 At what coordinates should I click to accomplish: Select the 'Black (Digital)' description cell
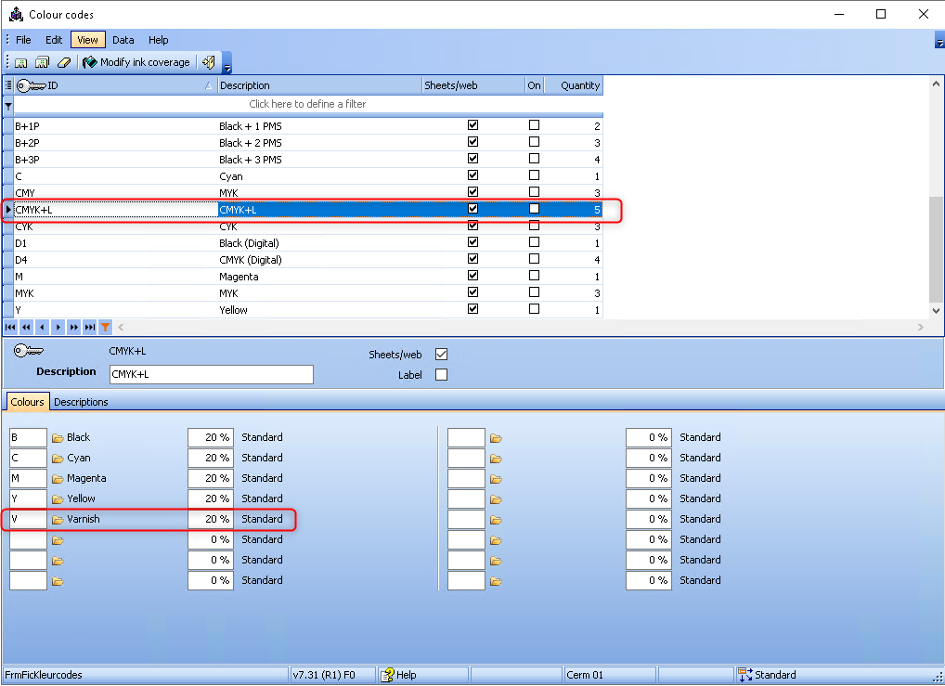point(319,243)
